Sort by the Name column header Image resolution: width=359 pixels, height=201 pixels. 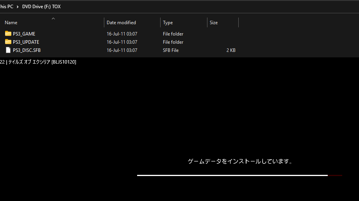tap(11, 23)
